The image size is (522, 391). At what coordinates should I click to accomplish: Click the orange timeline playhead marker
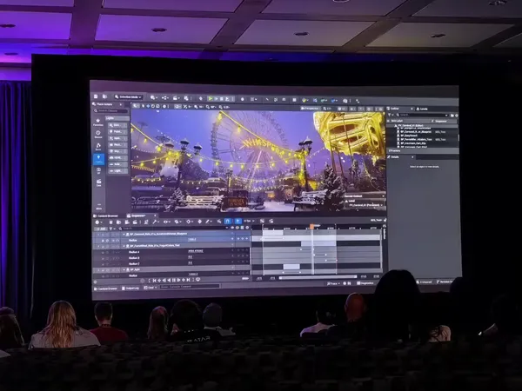[x=312, y=227]
